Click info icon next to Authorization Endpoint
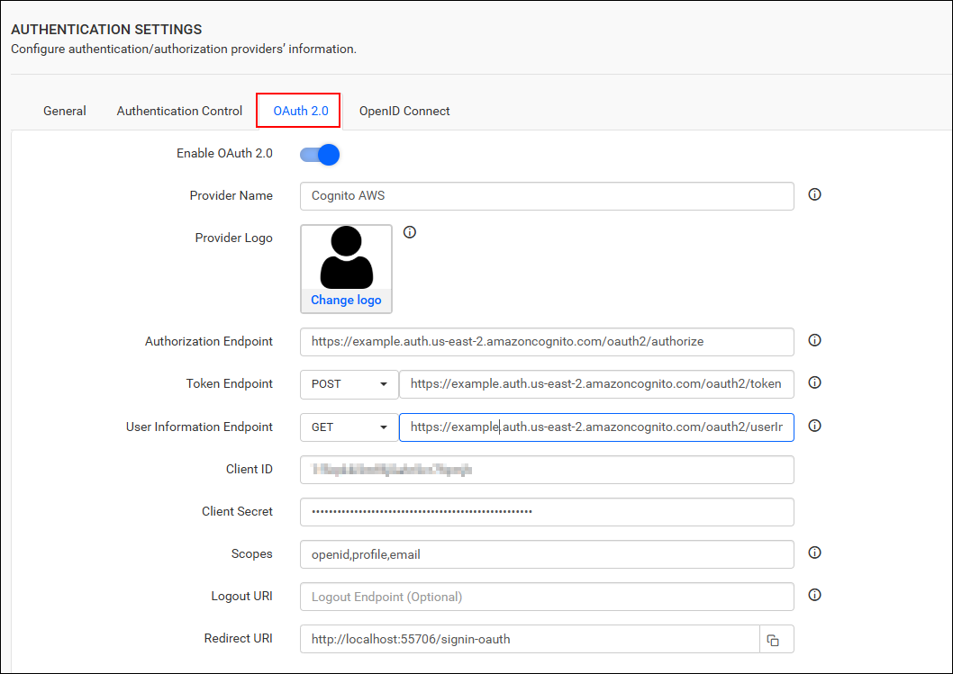This screenshot has width=953, height=674. pyautogui.click(x=814, y=340)
